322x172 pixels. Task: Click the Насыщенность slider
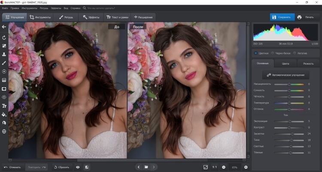289,84
